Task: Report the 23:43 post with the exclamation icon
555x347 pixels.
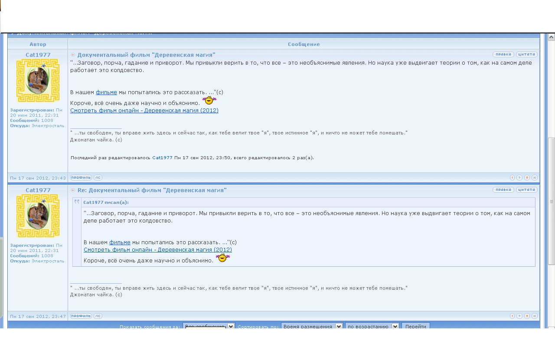Action: (512, 177)
